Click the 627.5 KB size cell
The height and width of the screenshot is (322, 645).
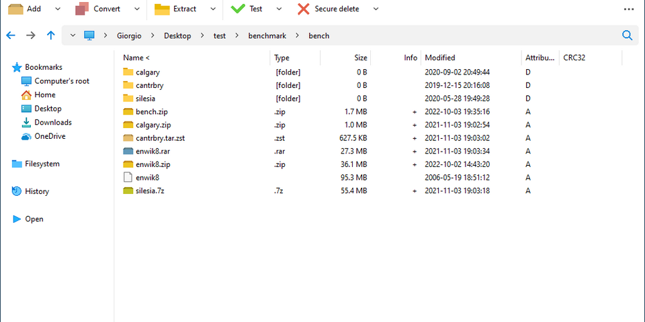coord(353,138)
